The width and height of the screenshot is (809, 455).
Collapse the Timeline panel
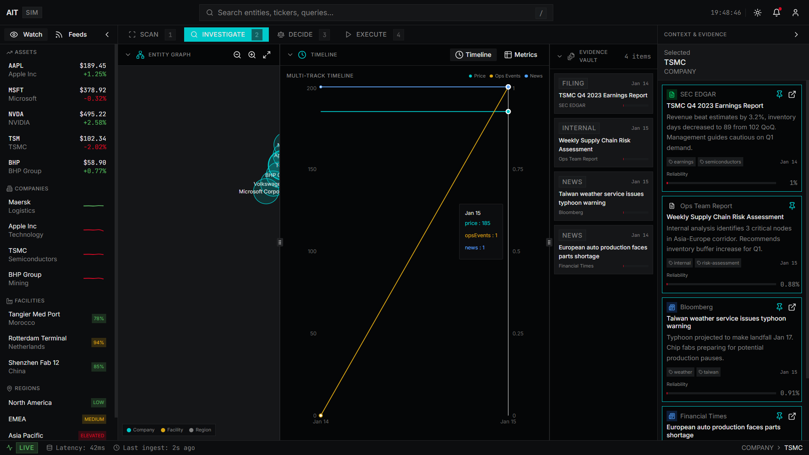(290, 55)
